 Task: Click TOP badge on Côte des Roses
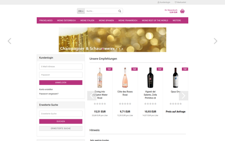pyautogui.click(x=135, y=69)
